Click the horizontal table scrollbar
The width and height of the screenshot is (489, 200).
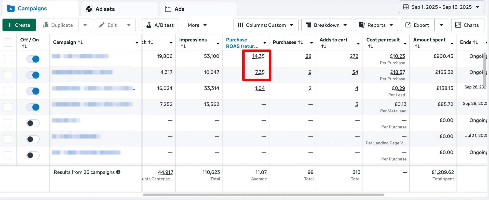264,195
